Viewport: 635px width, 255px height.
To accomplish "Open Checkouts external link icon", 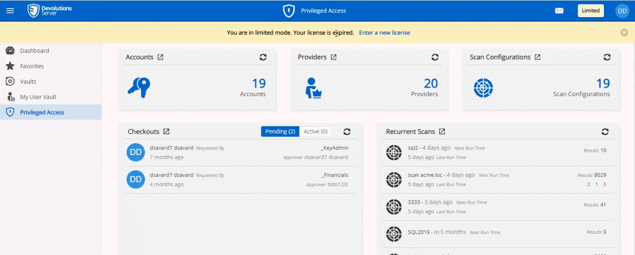I will click(x=166, y=132).
